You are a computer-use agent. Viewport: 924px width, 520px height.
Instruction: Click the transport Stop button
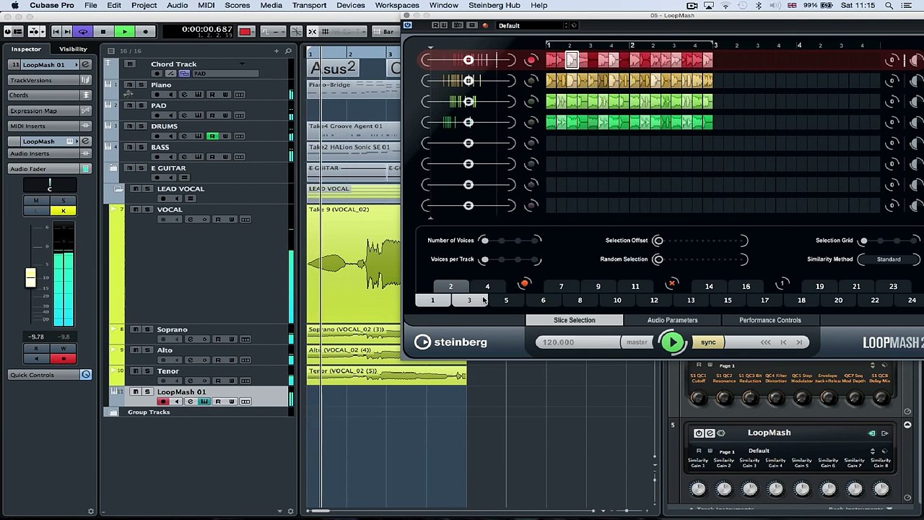(x=103, y=32)
